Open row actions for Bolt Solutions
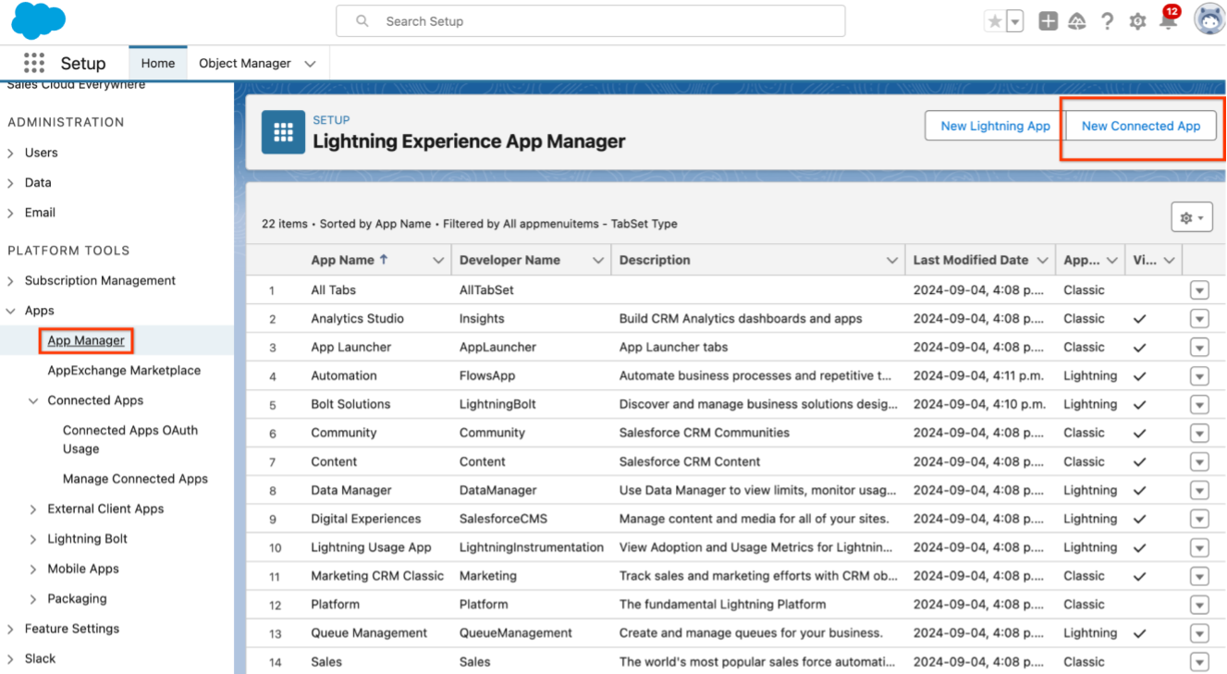 pos(1199,405)
